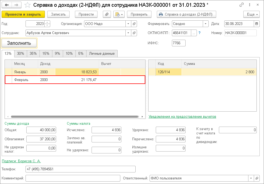Open the Сотрудник field's linked record
The height and width of the screenshot is (184, 264).
[x=134, y=33]
